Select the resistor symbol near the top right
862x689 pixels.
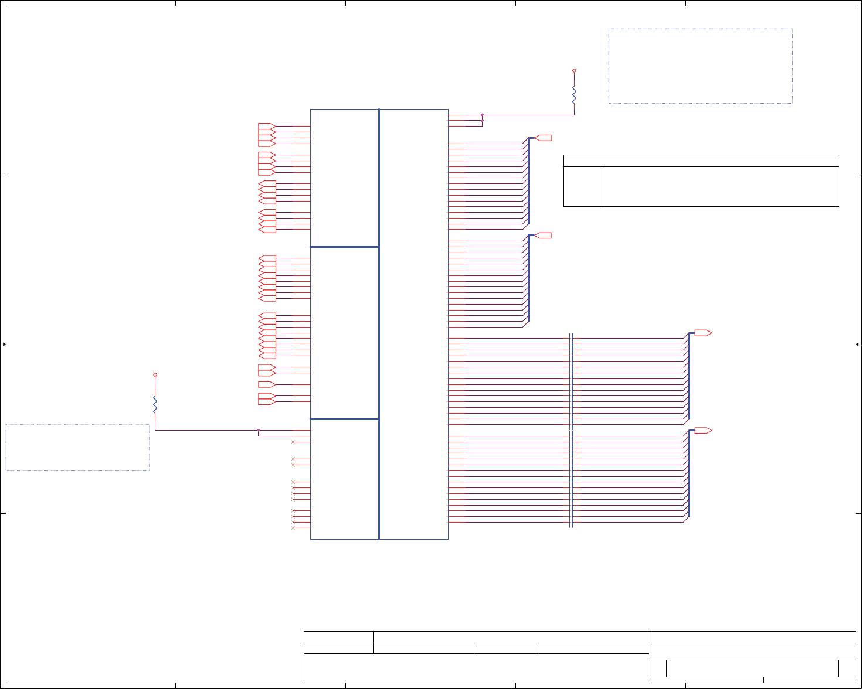tap(574, 95)
